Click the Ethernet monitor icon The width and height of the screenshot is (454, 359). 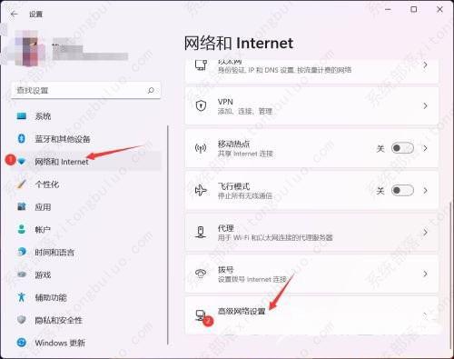[x=201, y=65]
